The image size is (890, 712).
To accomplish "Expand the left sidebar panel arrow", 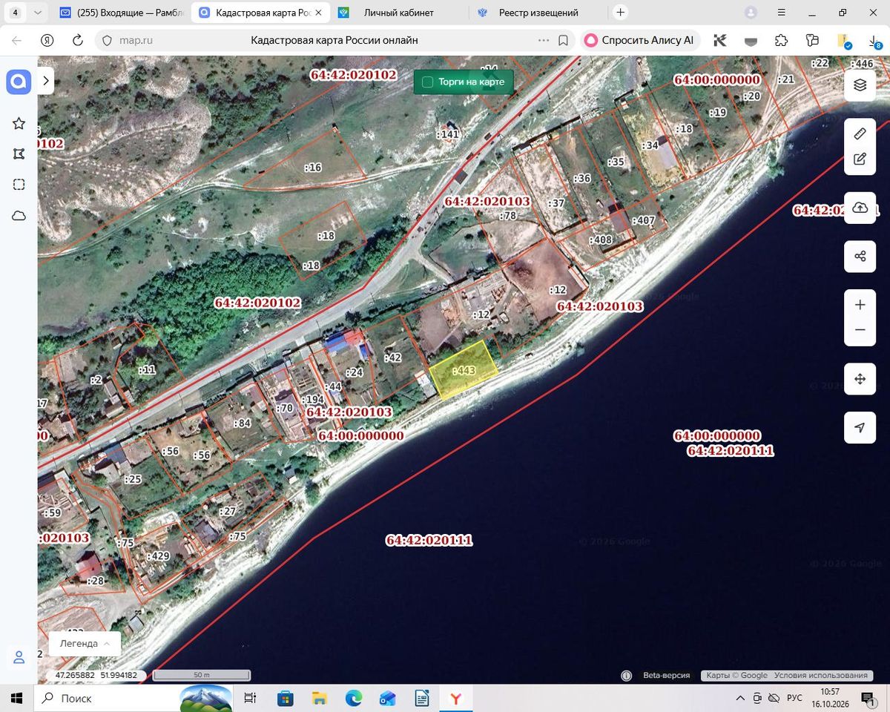I will (x=46, y=80).
